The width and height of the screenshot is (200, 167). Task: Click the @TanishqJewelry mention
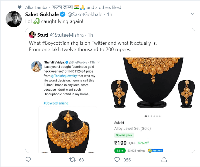[64, 76]
